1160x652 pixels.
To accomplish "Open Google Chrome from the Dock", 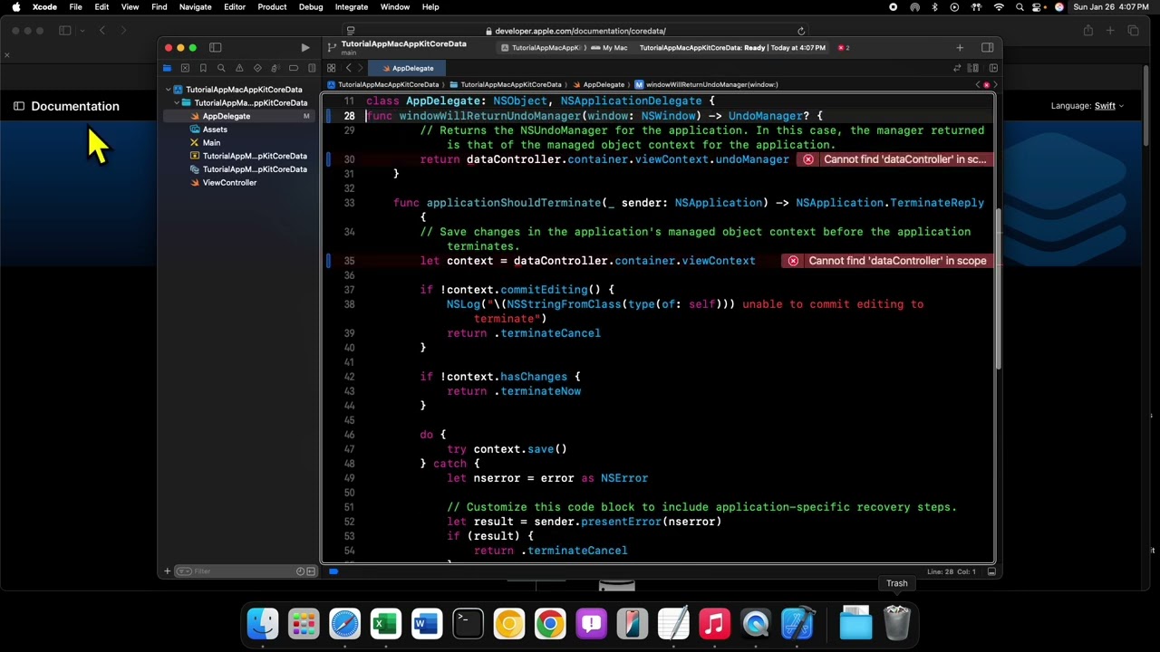I will click(550, 624).
